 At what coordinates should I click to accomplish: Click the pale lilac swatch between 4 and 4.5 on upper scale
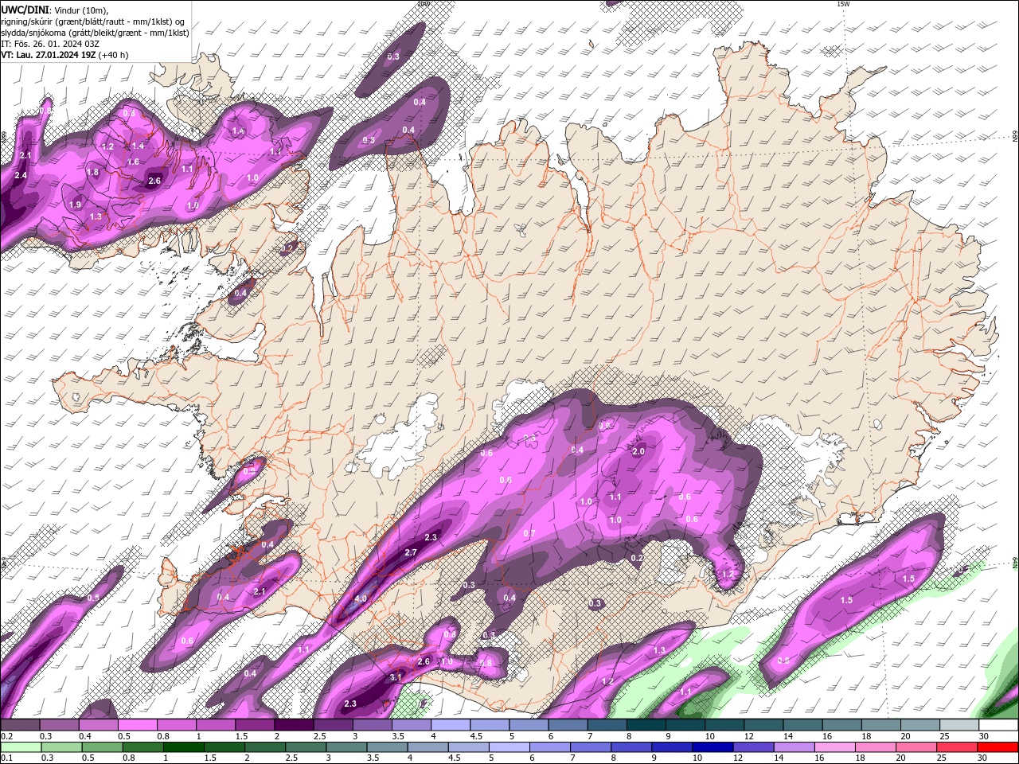449,725
